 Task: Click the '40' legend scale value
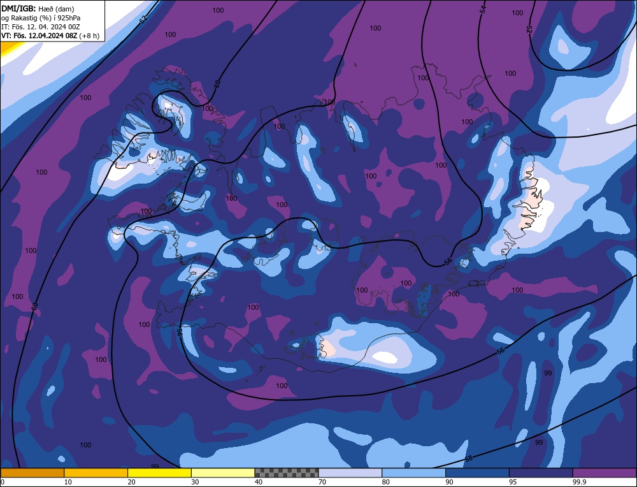pyautogui.click(x=259, y=482)
